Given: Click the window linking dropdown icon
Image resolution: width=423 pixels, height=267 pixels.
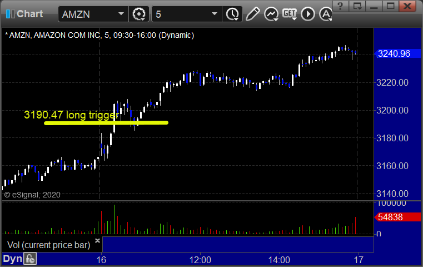Looking at the screenshot, I should pos(357,6).
